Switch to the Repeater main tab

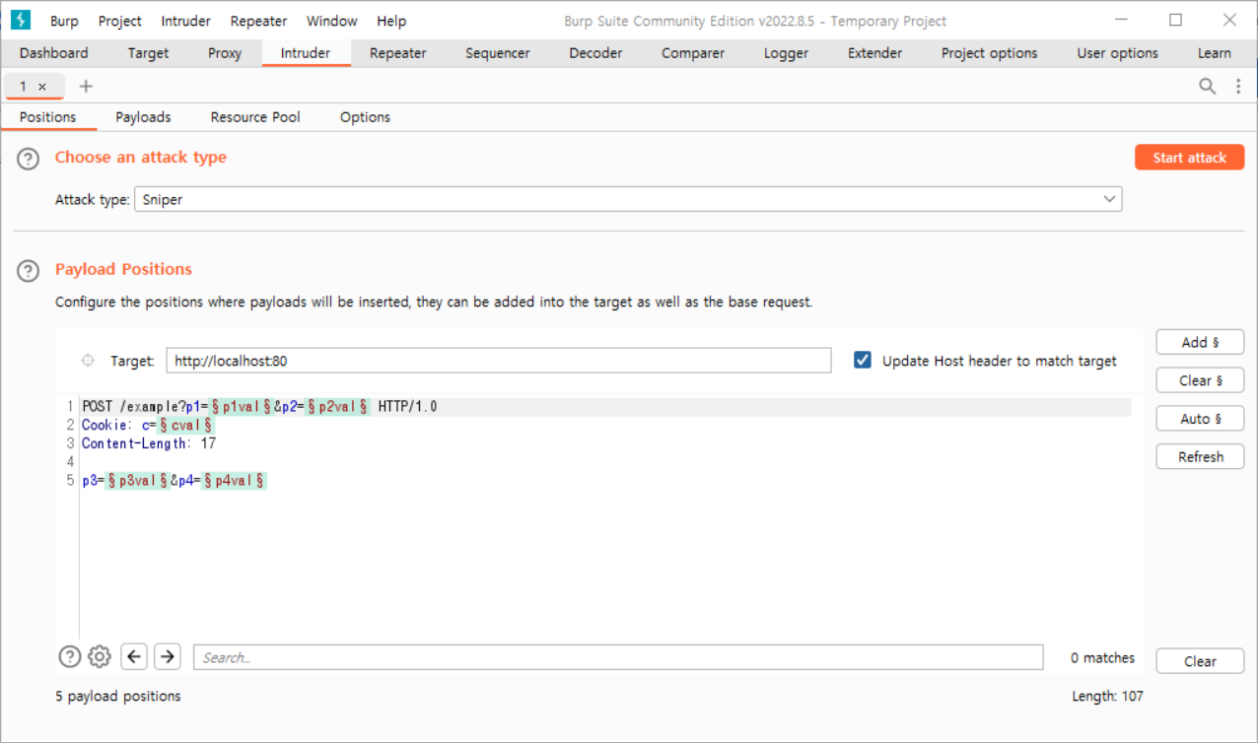coord(398,53)
